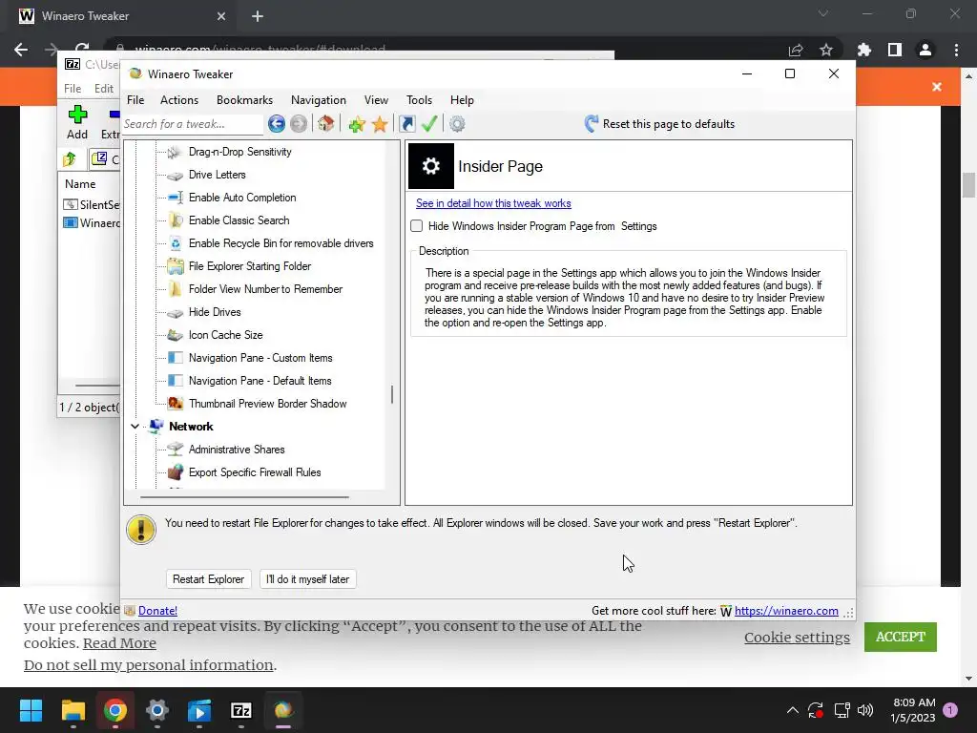Collapse the Network tree category
The image size is (977, 733).
tap(135, 427)
